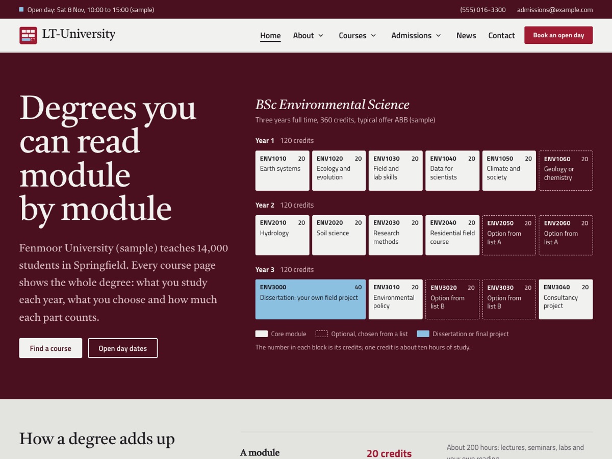Click the Open day dates button
The height and width of the screenshot is (459, 612).
tap(123, 348)
